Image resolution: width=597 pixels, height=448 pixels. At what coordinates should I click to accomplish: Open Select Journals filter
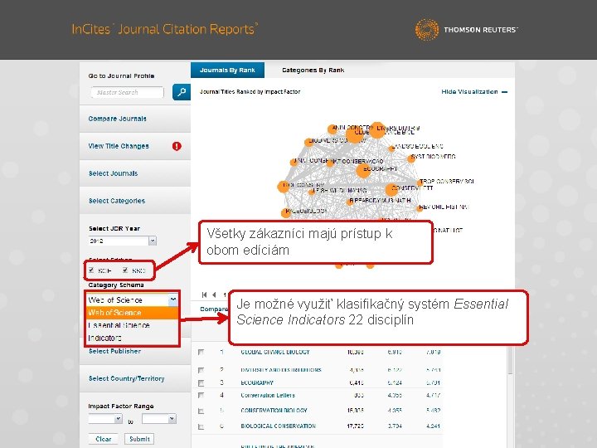click(x=113, y=173)
